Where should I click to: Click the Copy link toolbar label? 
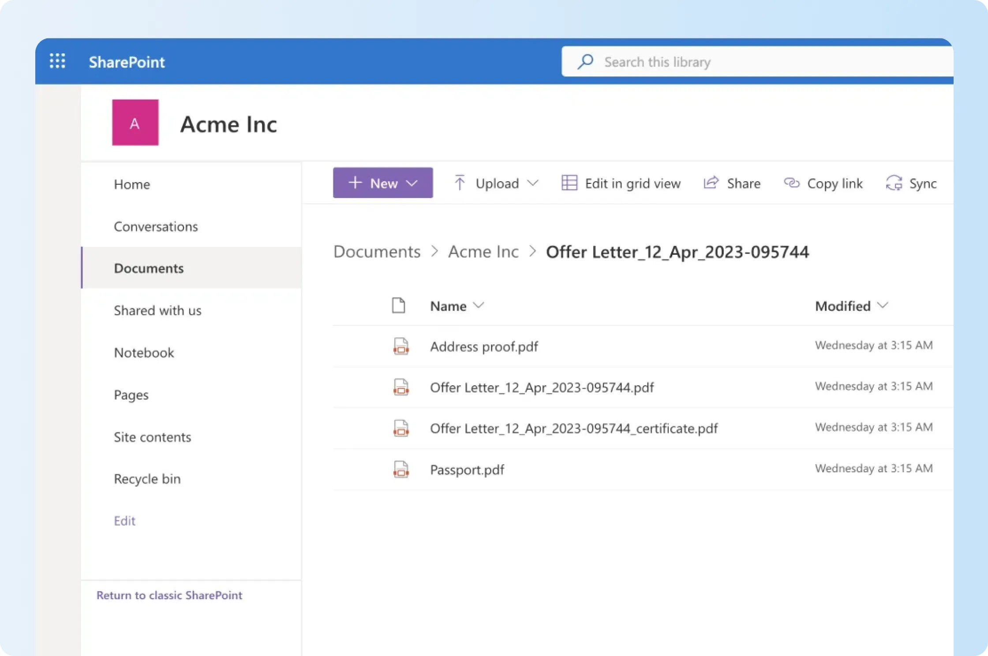point(835,183)
